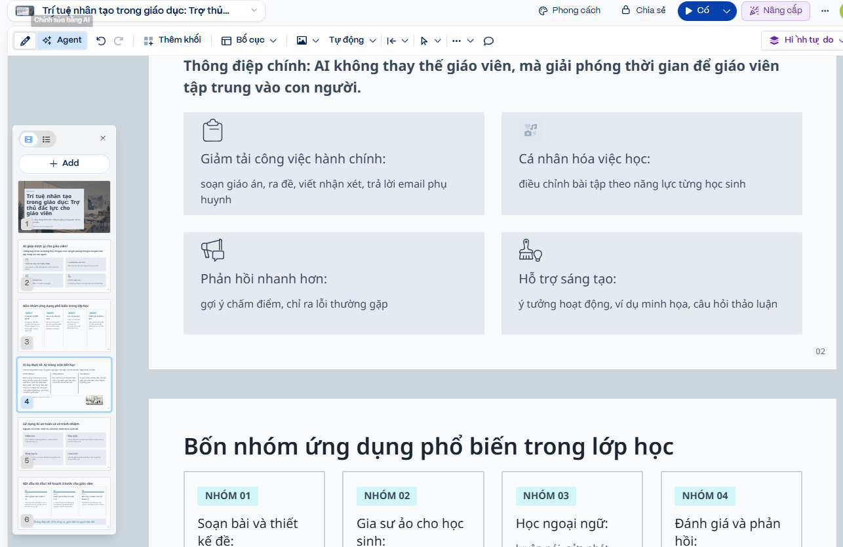Click the NHÓM 02 label tag
This screenshot has width=843, height=547.
[387, 496]
